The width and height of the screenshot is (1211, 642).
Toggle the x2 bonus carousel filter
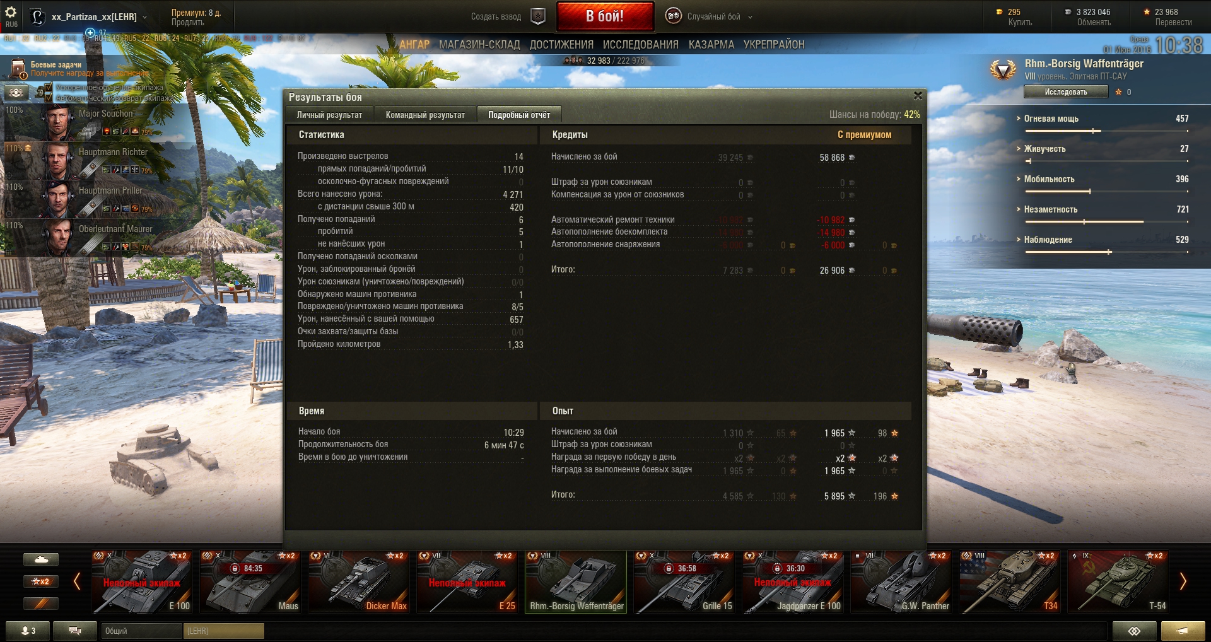click(x=41, y=581)
